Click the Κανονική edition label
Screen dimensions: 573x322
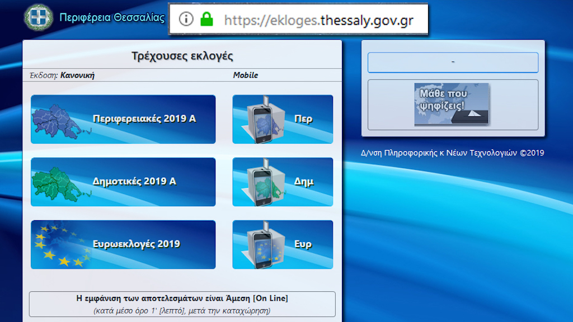pos(77,75)
